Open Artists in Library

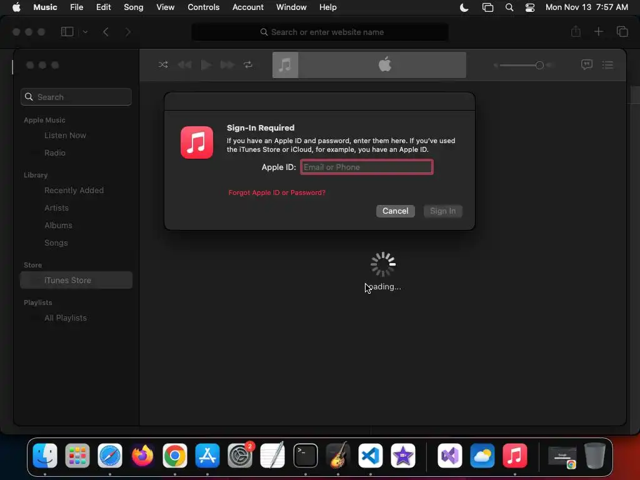coord(56,207)
